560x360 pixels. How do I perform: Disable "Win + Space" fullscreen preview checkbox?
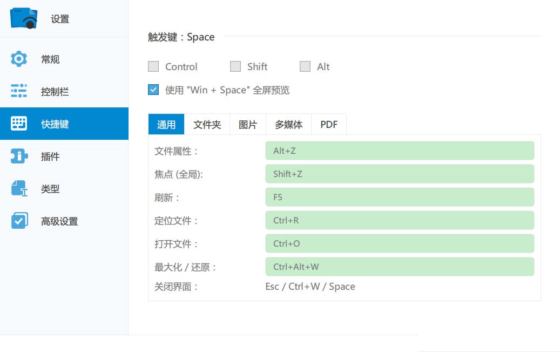pyautogui.click(x=153, y=90)
